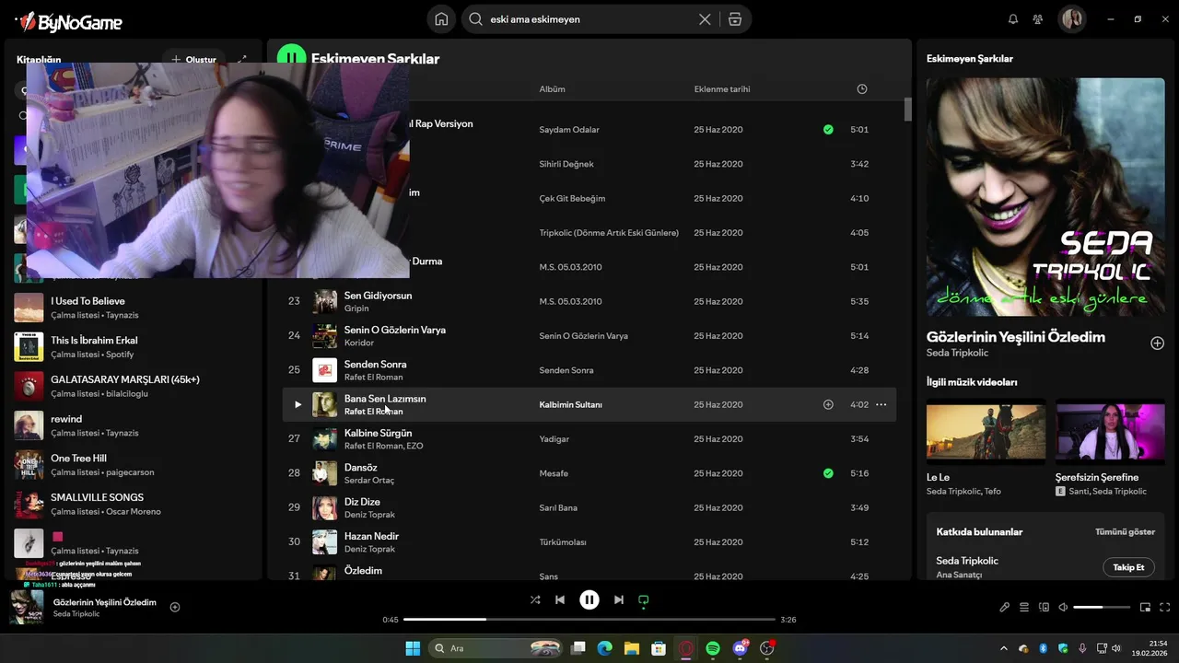Screen dimensions: 1179x663
Task: Click search field containing 'eski ama eskimeyen'
Action: click(589, 19)
